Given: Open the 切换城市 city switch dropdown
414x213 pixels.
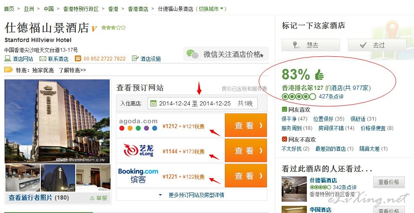Looking at the screenshot, I should coord(211,9).
